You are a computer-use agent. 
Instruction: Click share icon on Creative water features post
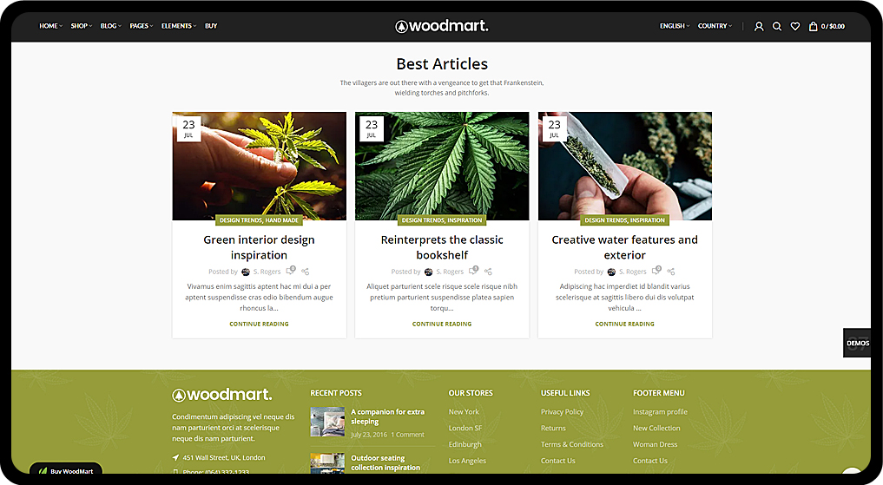[670, 272]
